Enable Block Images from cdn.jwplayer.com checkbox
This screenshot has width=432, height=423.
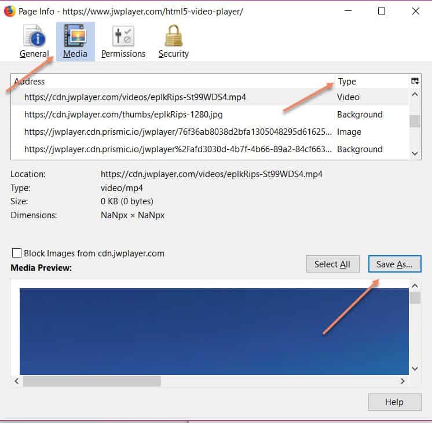coord(17,253)
